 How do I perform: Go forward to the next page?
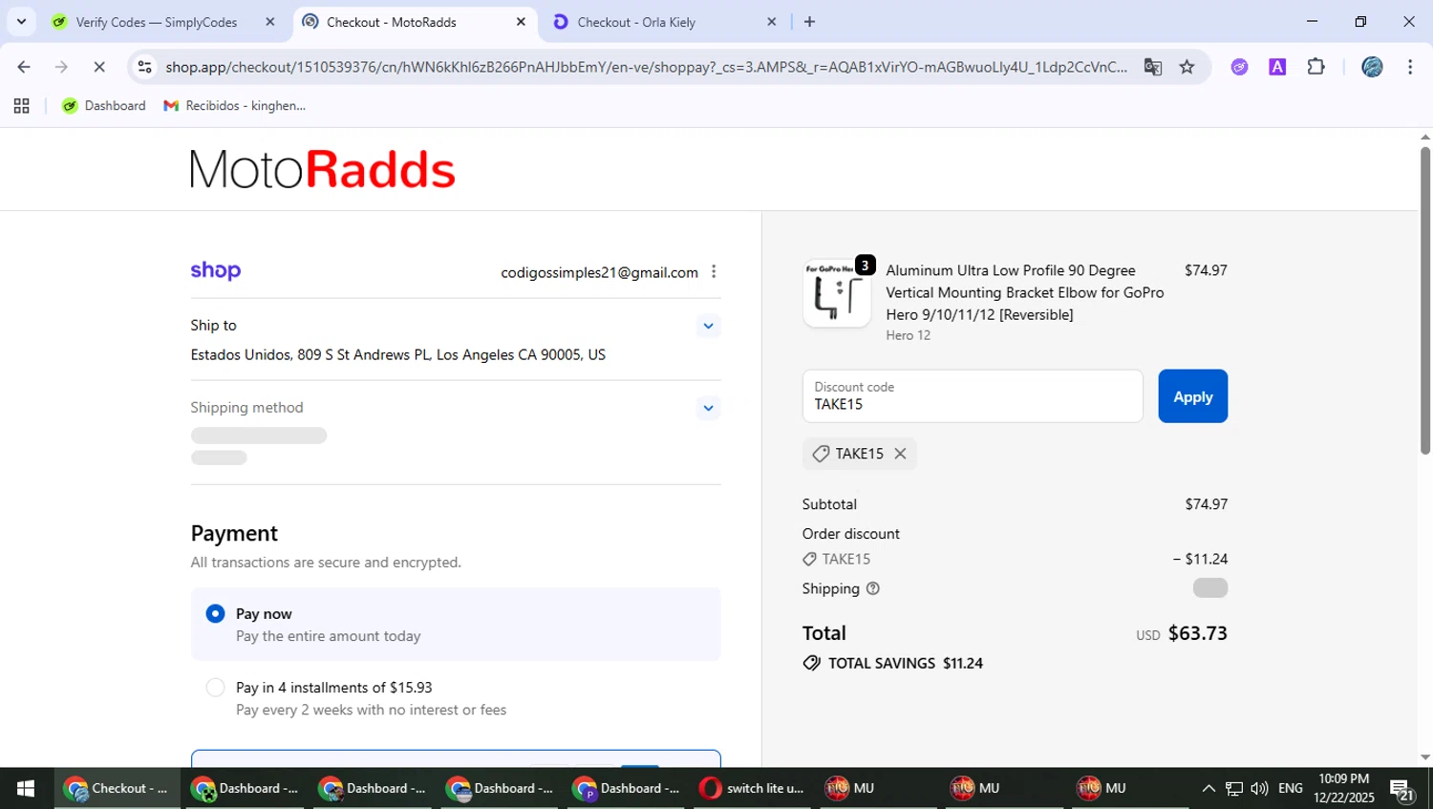[x=61, y=67]
